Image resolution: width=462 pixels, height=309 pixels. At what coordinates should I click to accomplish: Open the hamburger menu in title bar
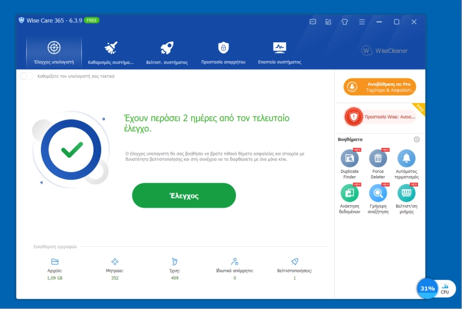[362, 22]
